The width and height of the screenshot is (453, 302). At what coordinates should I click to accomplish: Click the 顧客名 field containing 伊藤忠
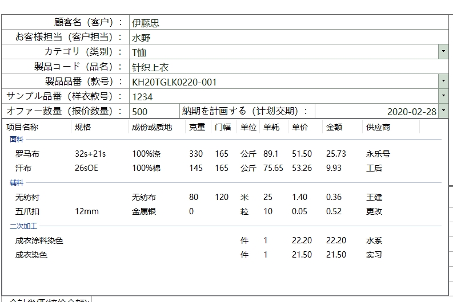(x=288, y=22)
